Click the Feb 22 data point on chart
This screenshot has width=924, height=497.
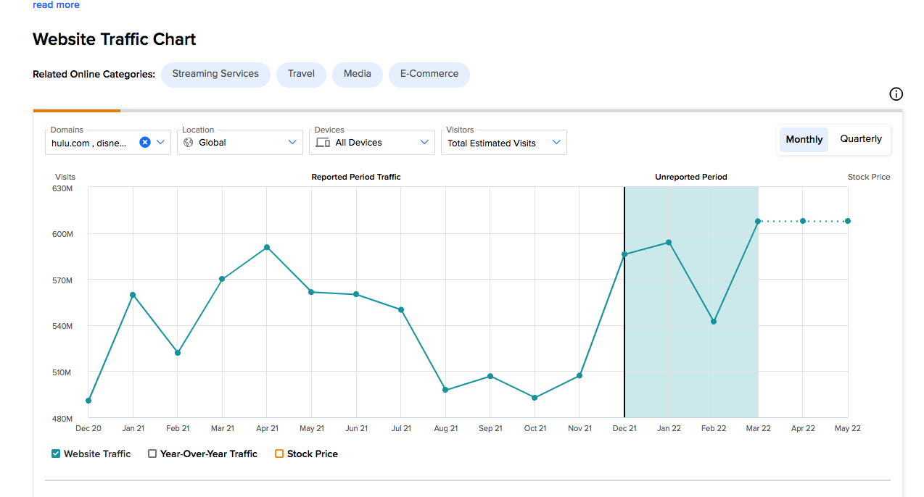pyautogui.click(x=714, y=322)
